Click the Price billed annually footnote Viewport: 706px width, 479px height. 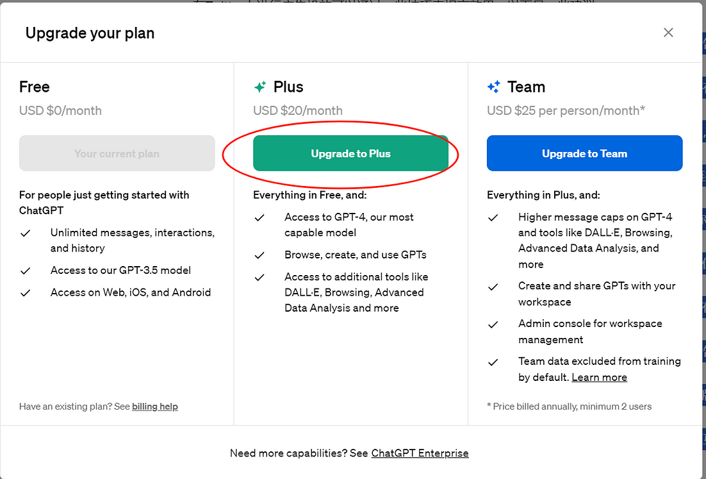[569, 407]
